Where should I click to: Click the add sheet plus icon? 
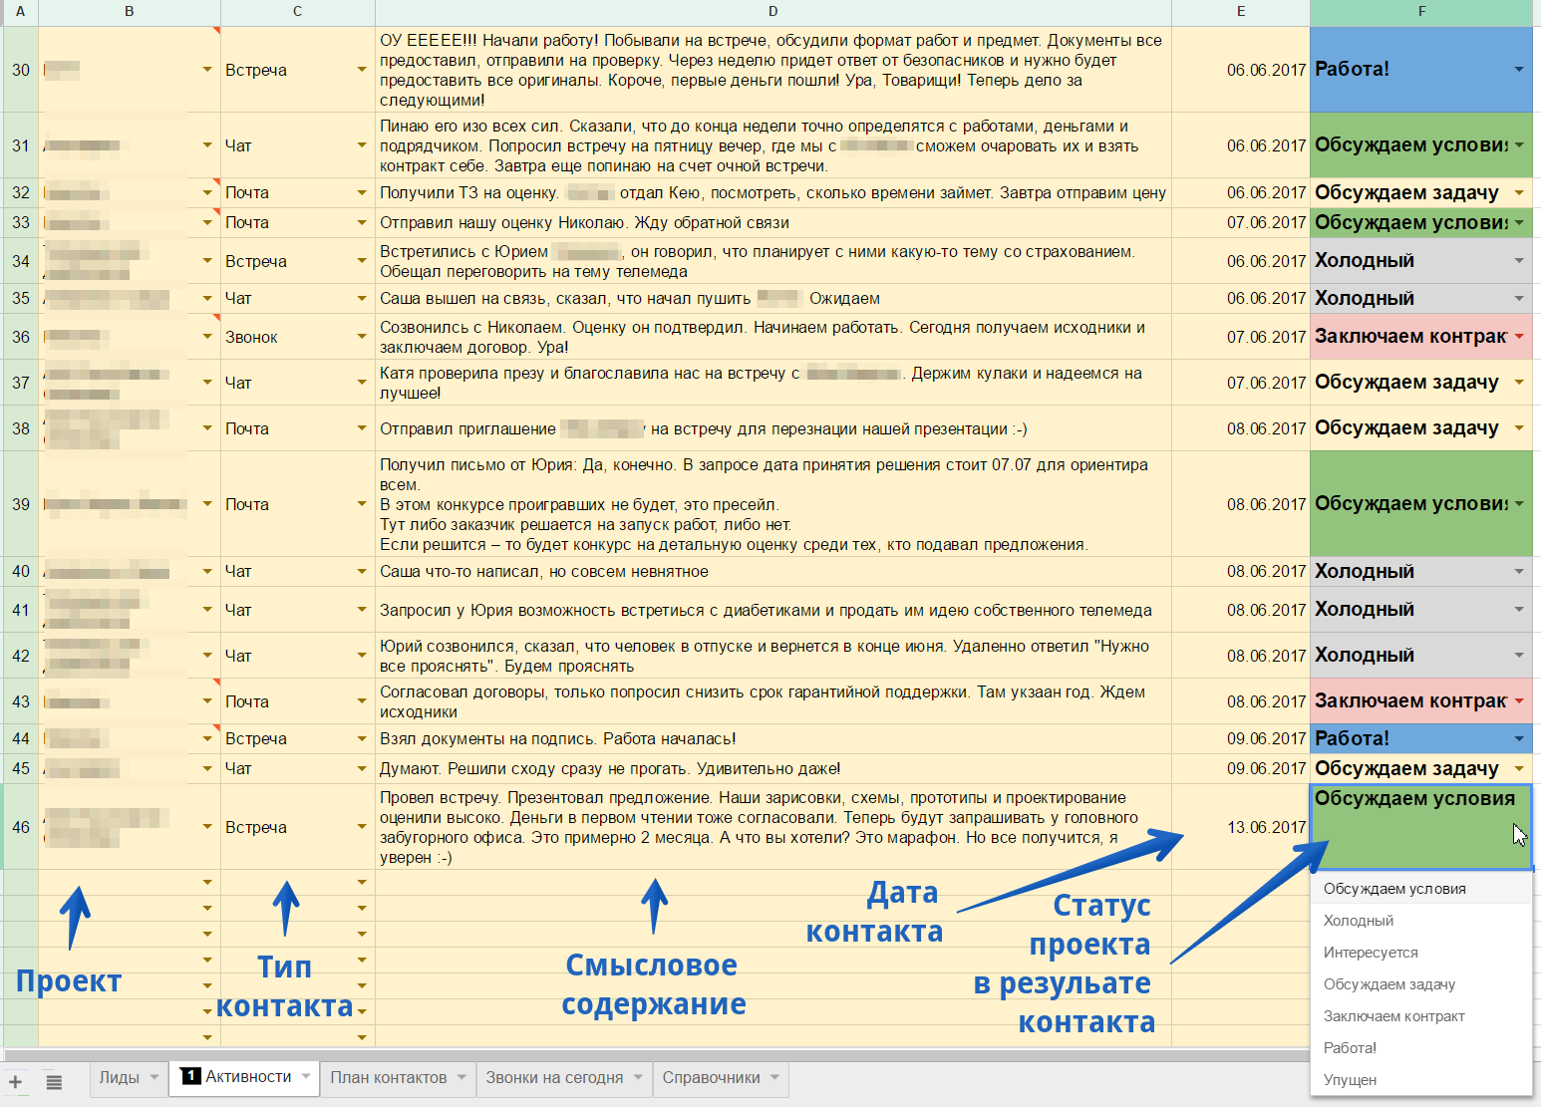click(x=15, y=1080)
